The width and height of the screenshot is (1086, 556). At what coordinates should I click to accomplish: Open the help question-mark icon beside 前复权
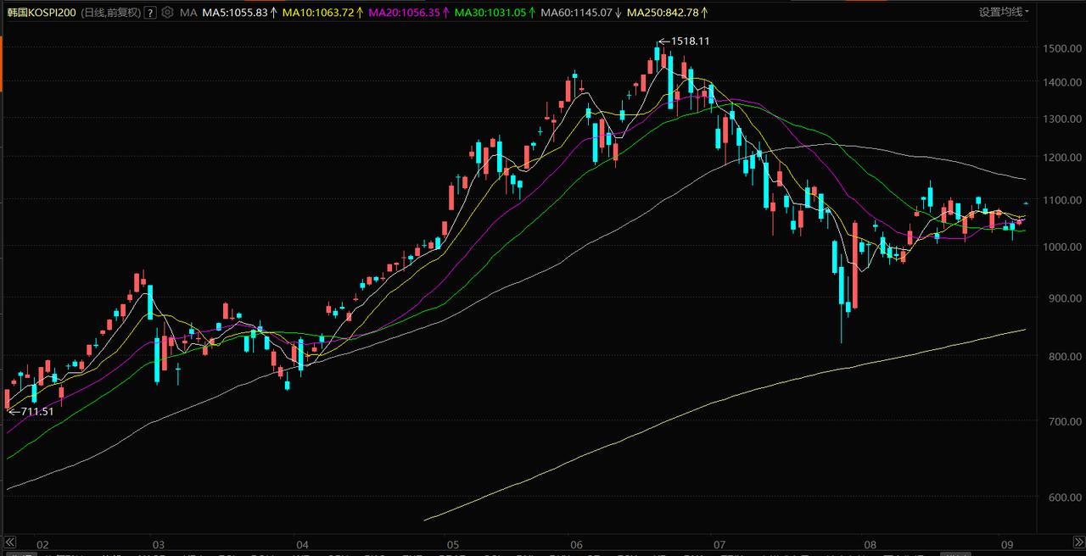(x=150, y=13)
